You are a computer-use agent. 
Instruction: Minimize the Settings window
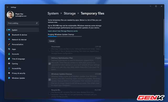click(150, 6)
